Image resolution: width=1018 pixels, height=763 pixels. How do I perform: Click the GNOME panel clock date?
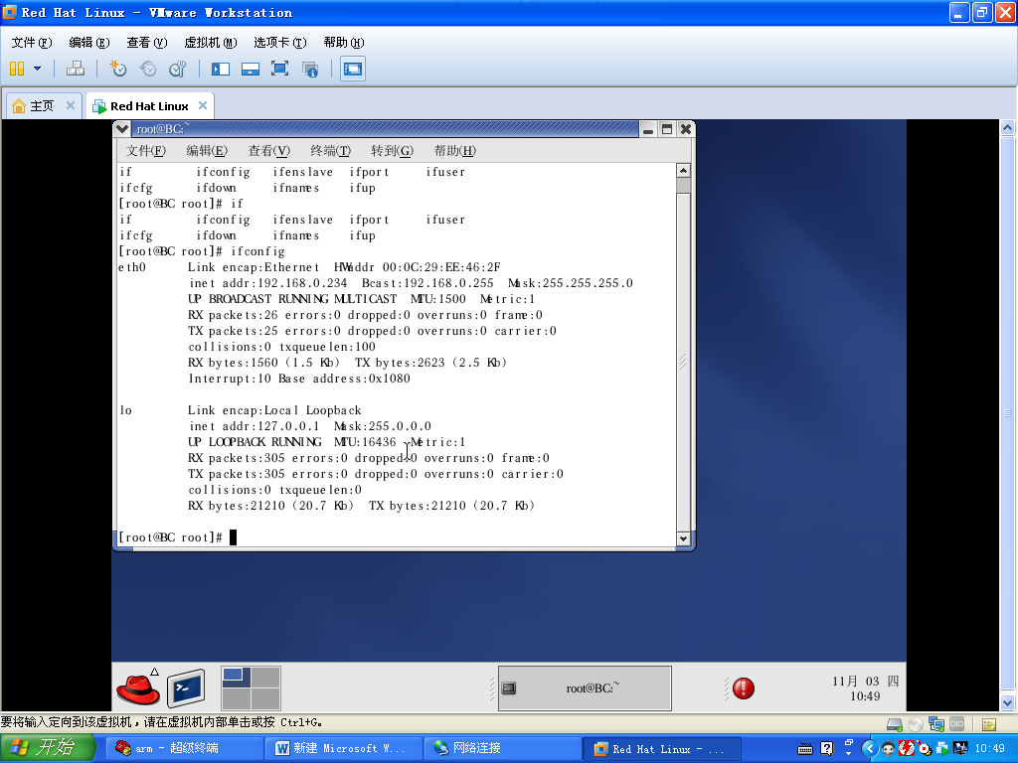(865, 688)
